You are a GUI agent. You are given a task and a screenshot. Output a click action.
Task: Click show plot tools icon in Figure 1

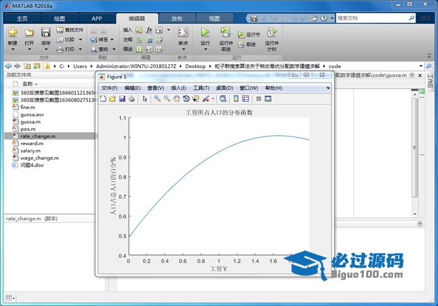pyautogui.click(x=268, y=99)
